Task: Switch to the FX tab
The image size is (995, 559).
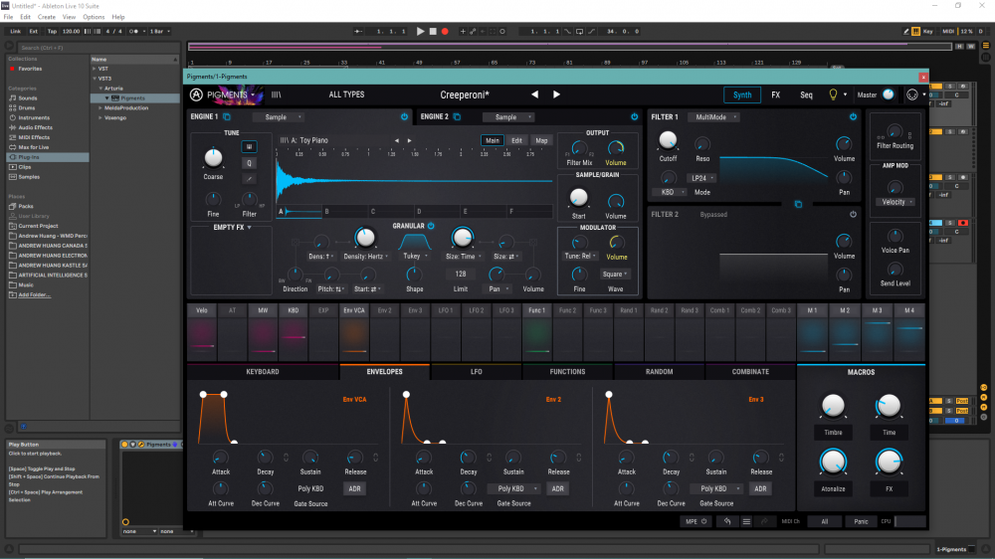Action: 775,94
